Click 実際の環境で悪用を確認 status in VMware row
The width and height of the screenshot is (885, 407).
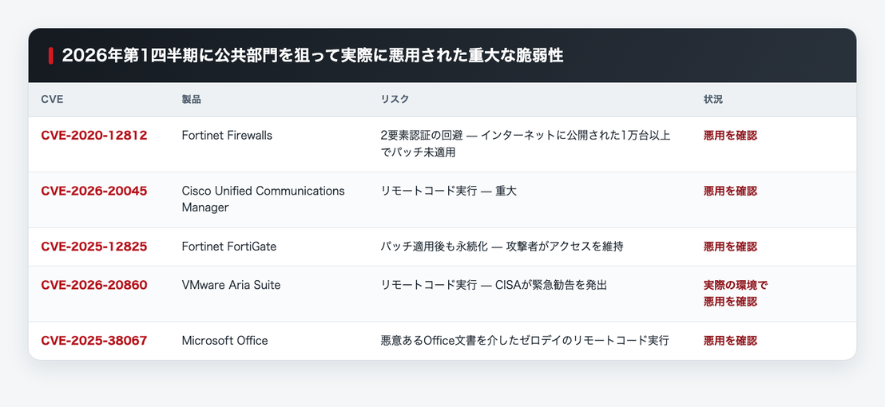[x=736, y=293]
